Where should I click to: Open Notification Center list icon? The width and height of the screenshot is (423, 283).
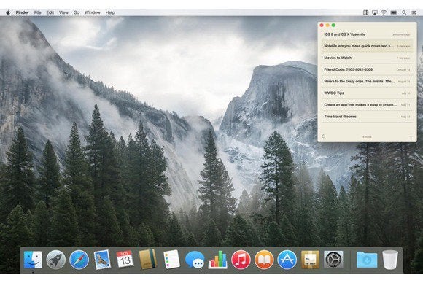point(414,12)
